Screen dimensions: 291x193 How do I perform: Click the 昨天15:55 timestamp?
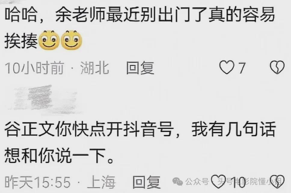coord(38,182)
